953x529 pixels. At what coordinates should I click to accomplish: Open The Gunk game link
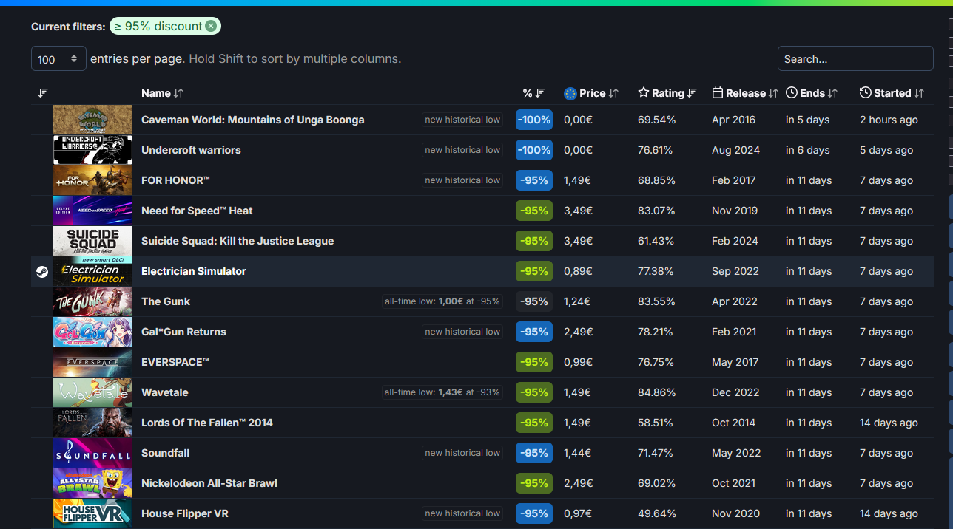coord(166,301)
